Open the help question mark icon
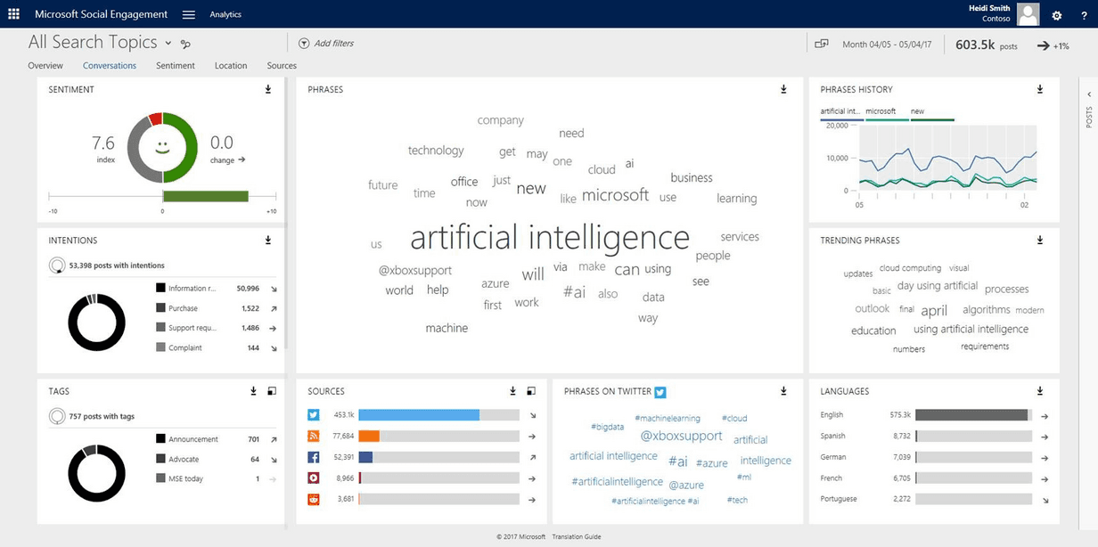 [1084, 15]
